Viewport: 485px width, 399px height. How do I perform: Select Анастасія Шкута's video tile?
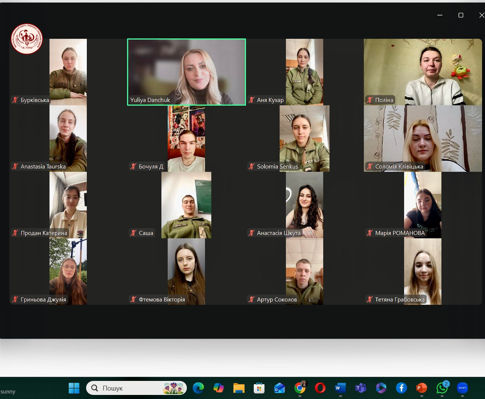(304, 205)
